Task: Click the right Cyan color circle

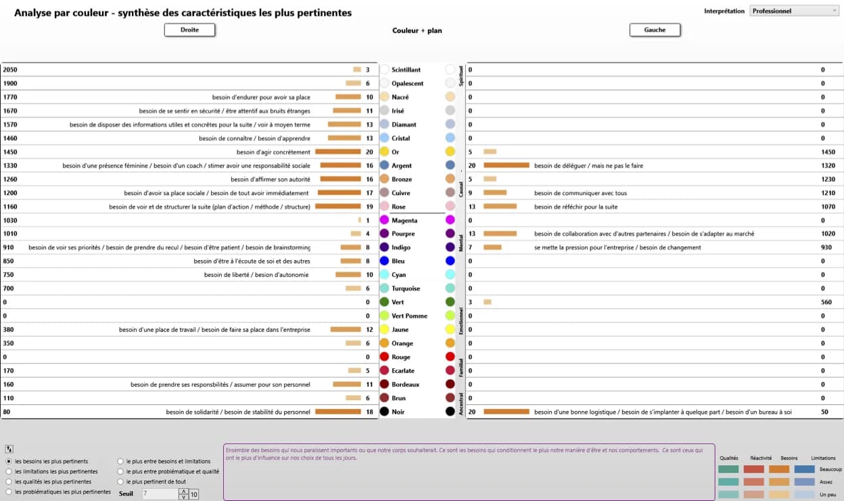Action: [x=450, y=275]
